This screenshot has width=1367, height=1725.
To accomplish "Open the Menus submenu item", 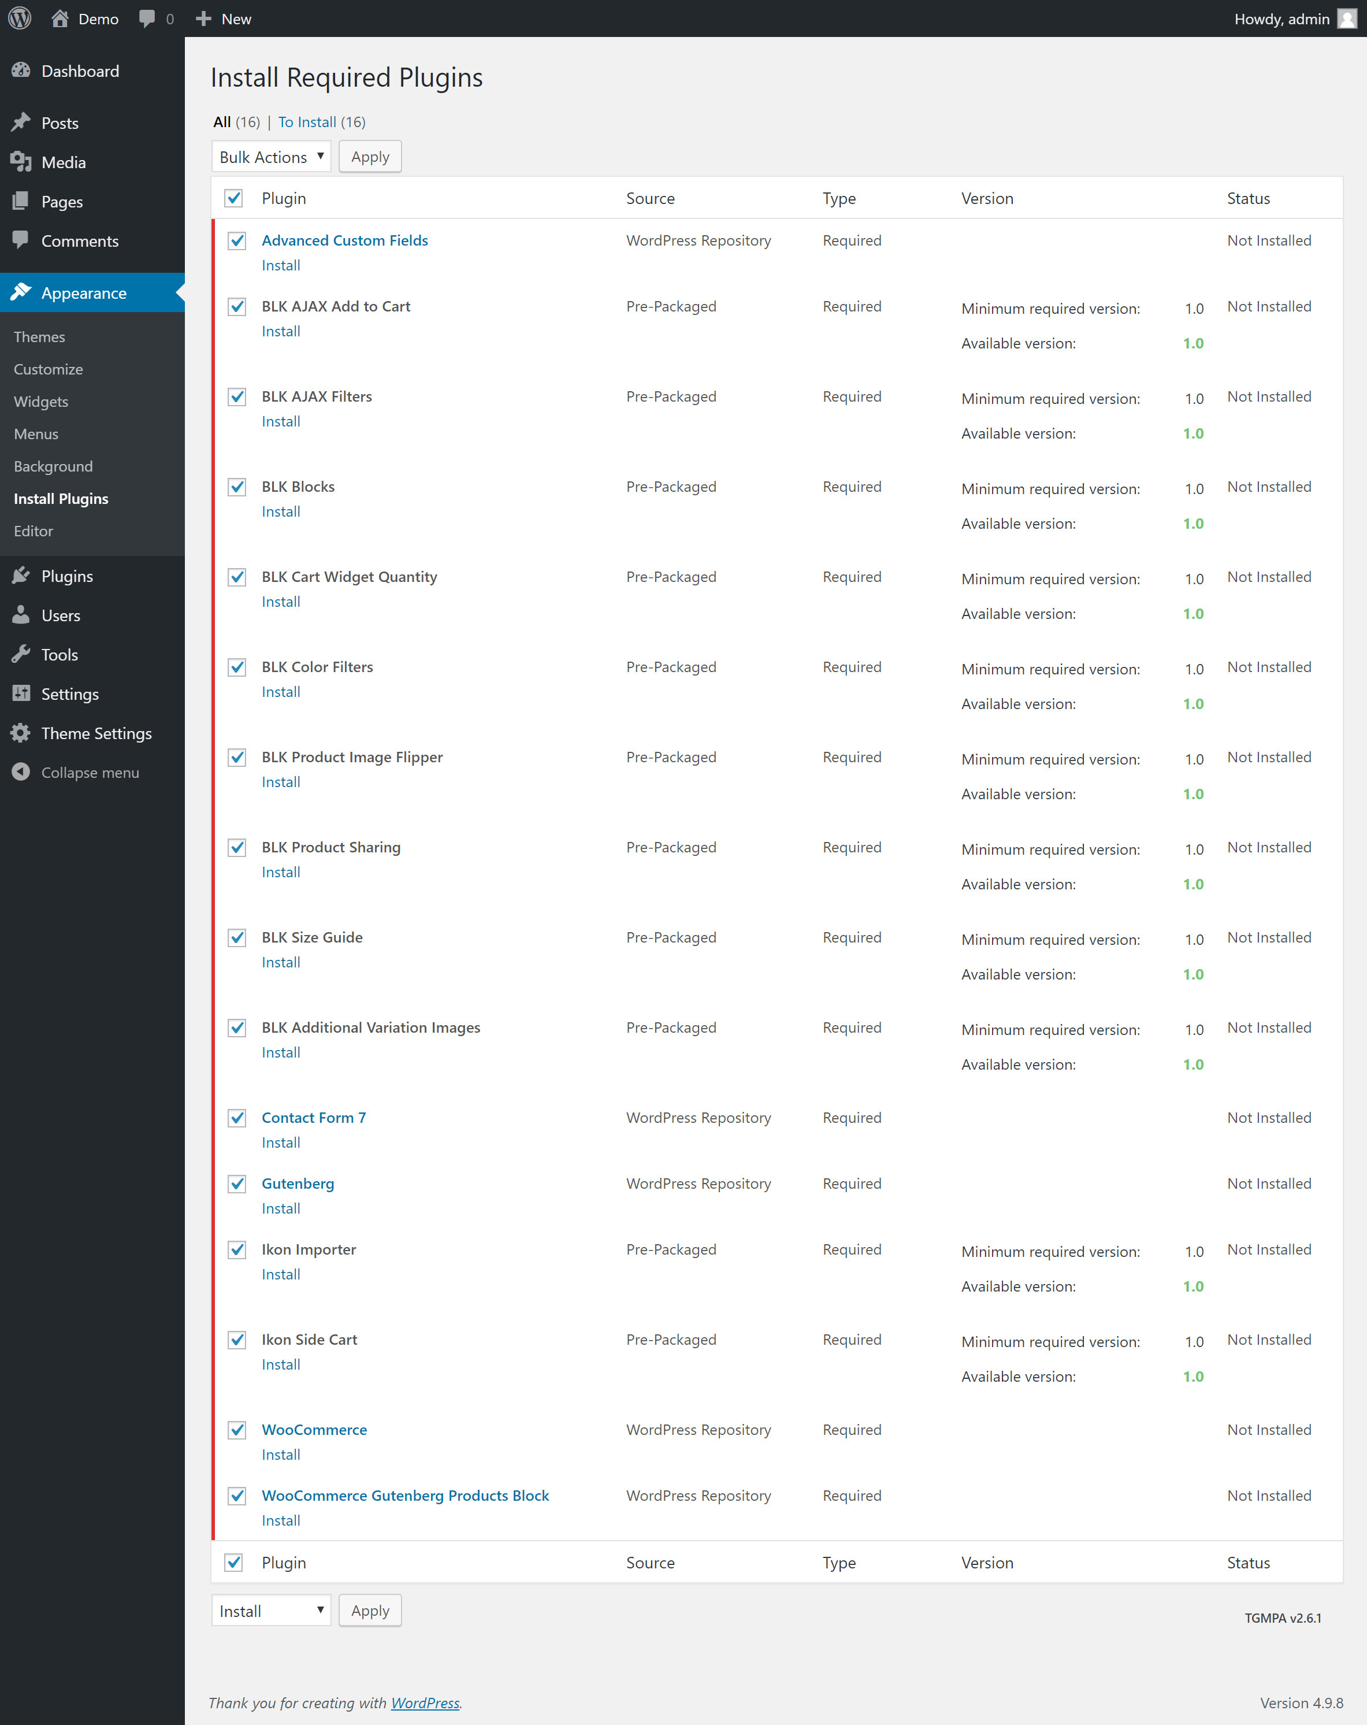I will click(36, 433).
